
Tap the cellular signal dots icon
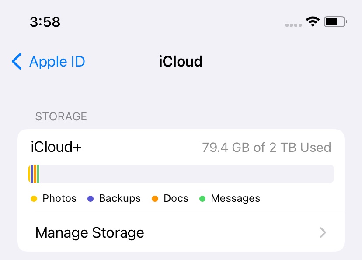coord(293,25)
